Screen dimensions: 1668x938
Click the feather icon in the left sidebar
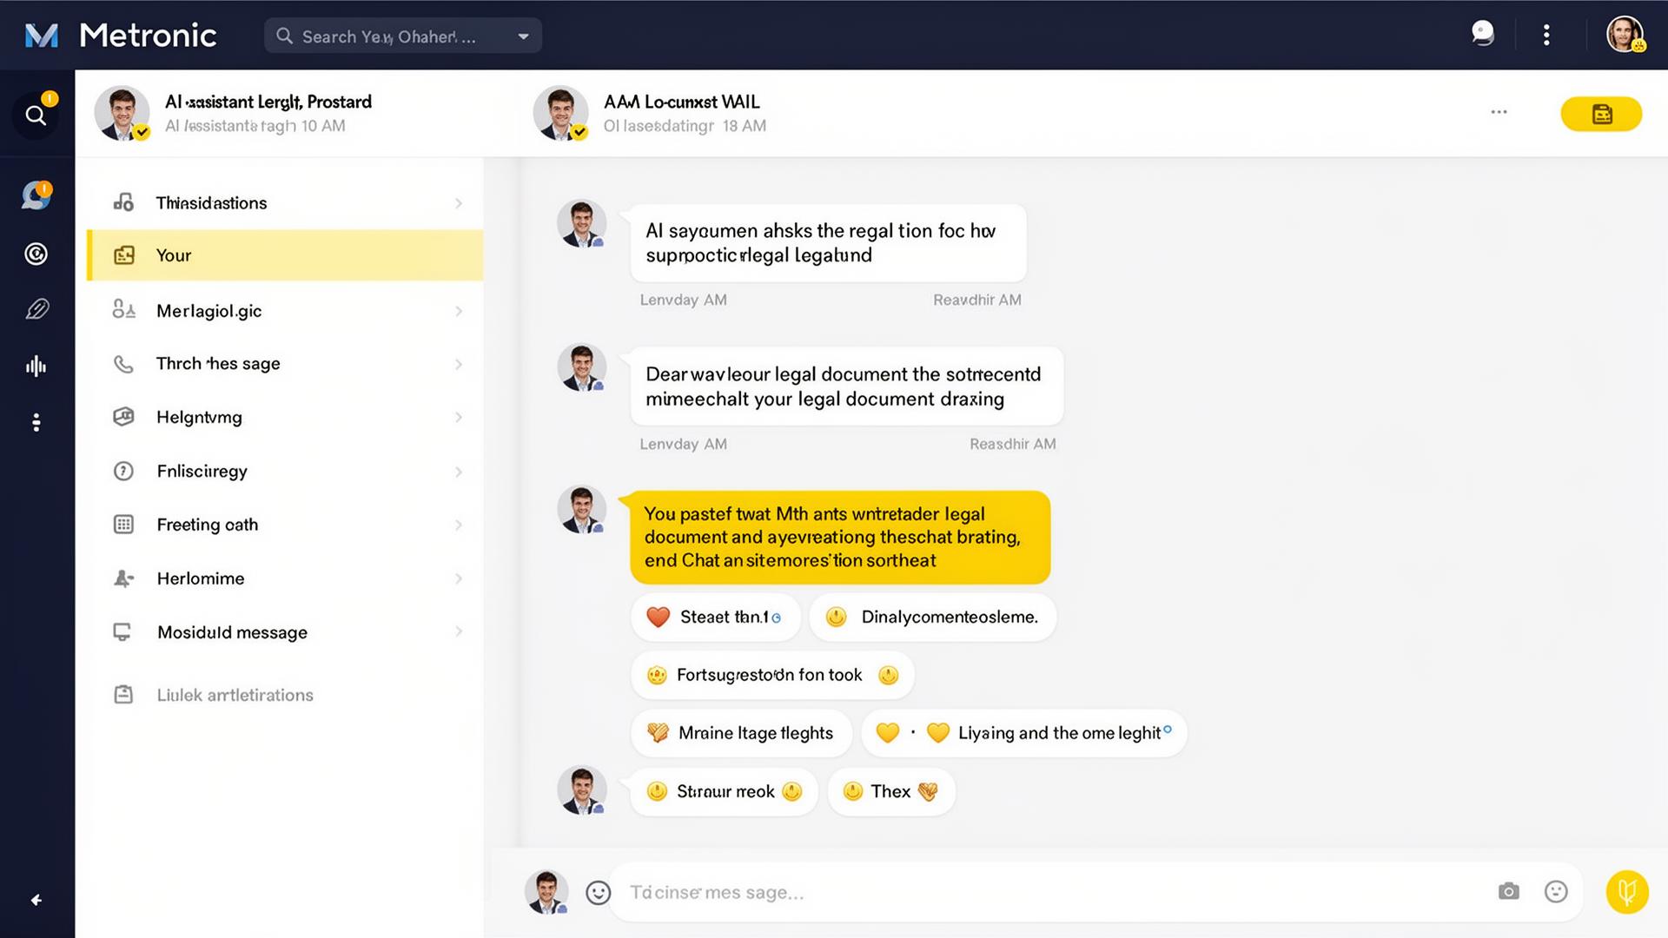pos(36,308)
